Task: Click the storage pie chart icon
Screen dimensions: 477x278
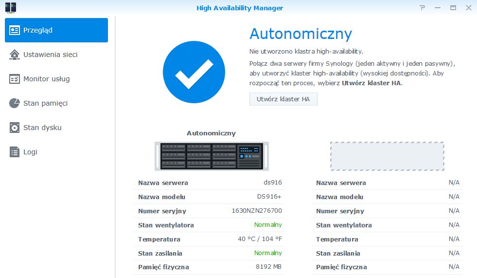Action: point(15,103)
